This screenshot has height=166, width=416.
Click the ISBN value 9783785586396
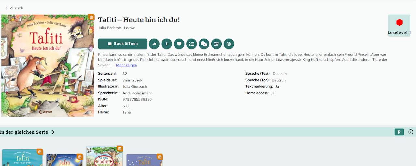137,99
